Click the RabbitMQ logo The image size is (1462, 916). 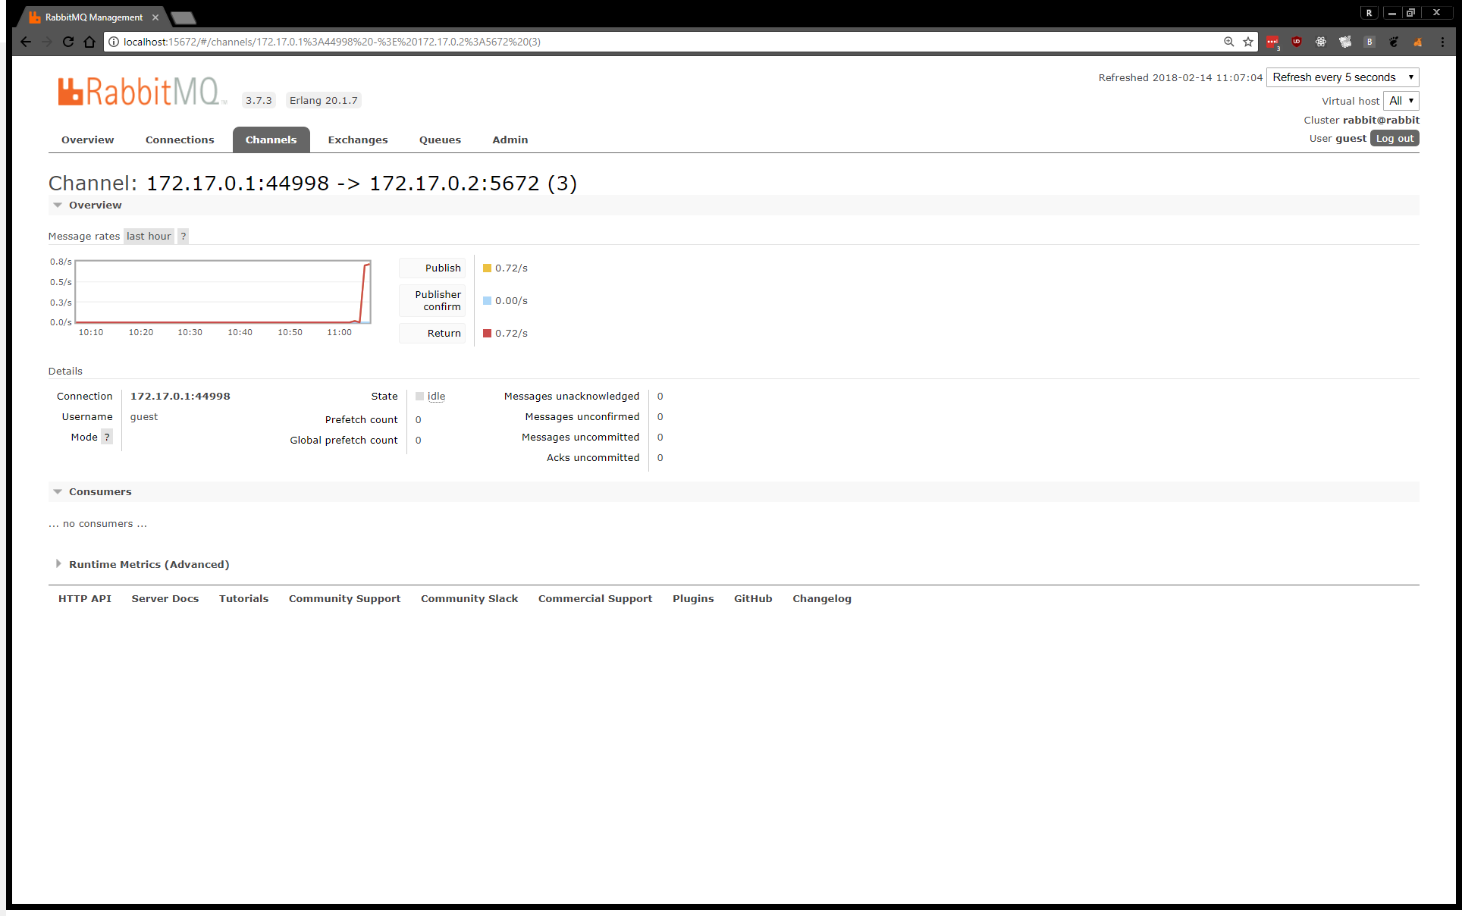point(139,91)
